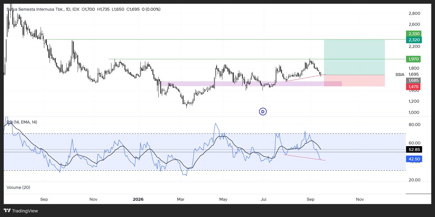The width and height of the screenshot is (435, 217).
Task: Click the May label on time axis
Action: (x=223, y=199)
